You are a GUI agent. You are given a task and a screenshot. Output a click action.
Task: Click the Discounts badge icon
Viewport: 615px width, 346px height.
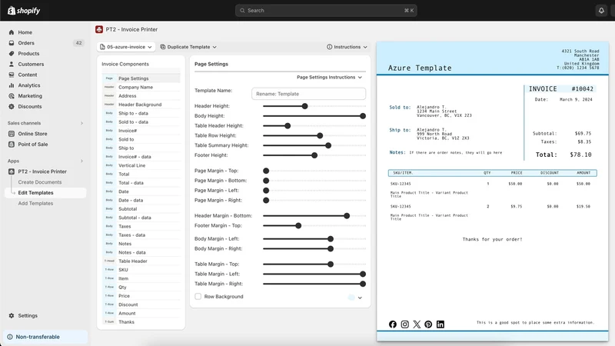point(12,106)
